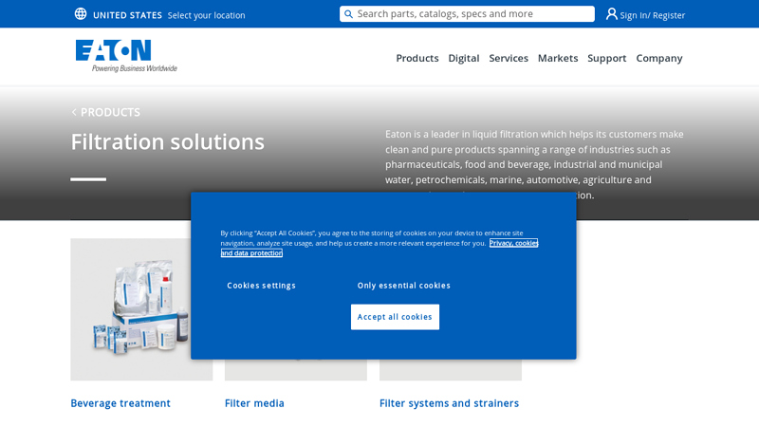This screenshot has height=427, width=759.
Task: Accept all cookies
Action: 395,317
